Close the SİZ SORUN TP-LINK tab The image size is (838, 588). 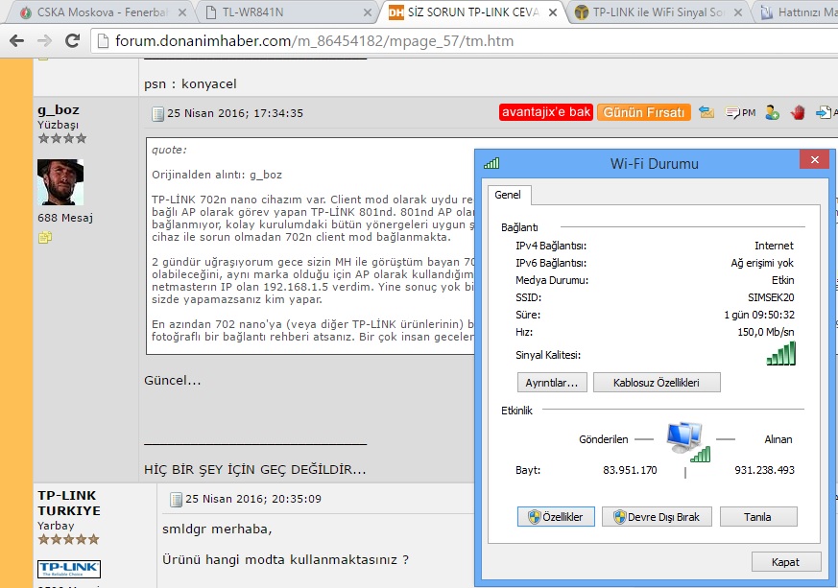553,12
